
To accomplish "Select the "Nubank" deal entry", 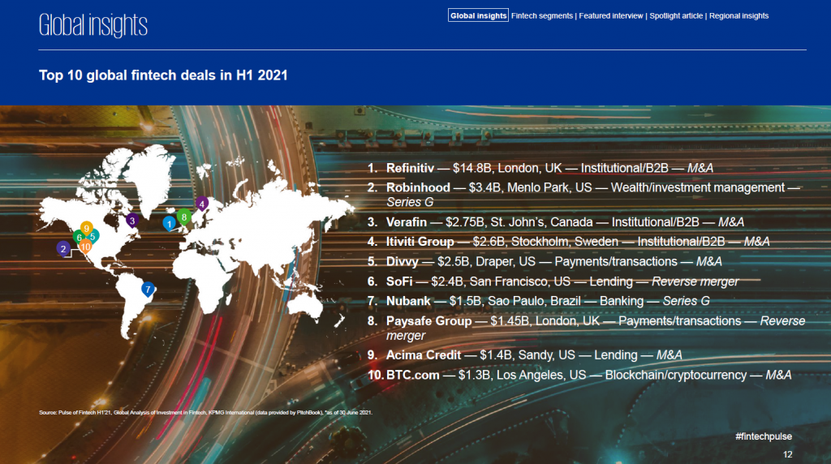I will pos(539,301).
